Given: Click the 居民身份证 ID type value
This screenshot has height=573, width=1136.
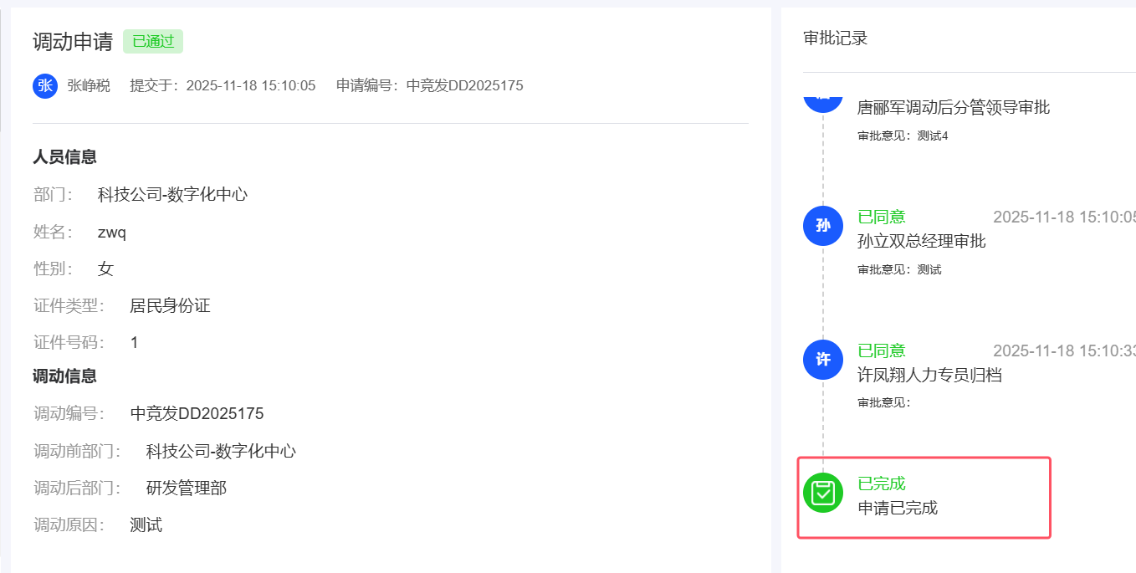Looking at the screenshot, I should (170, 305).
